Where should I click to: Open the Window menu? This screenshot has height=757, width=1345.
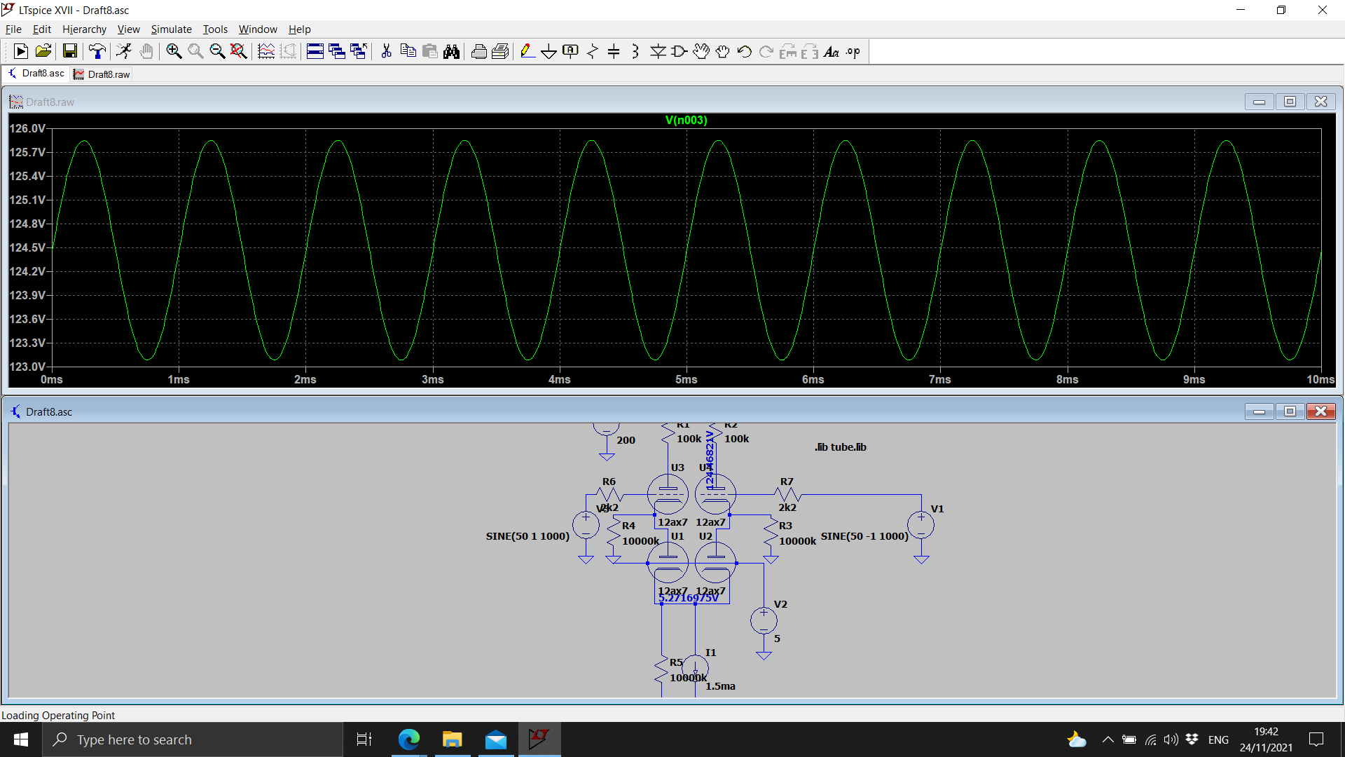258,29
